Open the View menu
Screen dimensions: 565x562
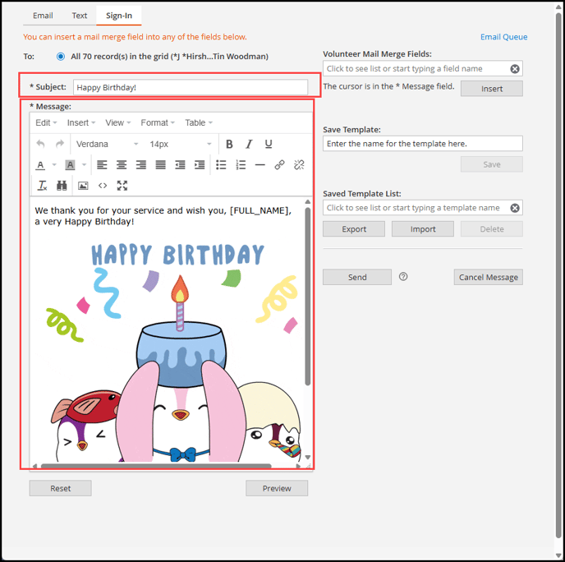pyautogui.click(x=117, y=123)
